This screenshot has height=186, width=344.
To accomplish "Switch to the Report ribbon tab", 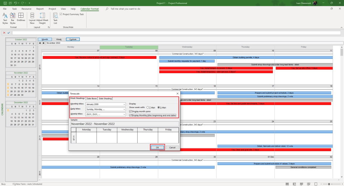I will (x=40, y=9).
